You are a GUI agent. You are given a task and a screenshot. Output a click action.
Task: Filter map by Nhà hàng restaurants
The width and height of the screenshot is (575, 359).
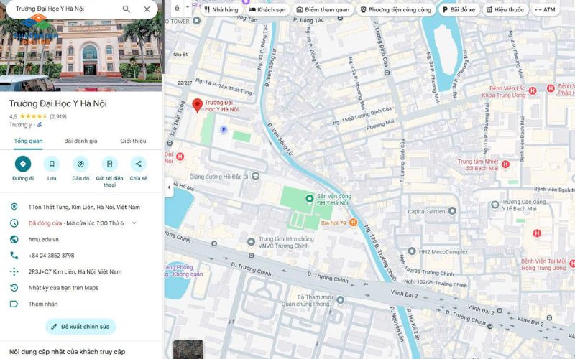tap(221, 9)
